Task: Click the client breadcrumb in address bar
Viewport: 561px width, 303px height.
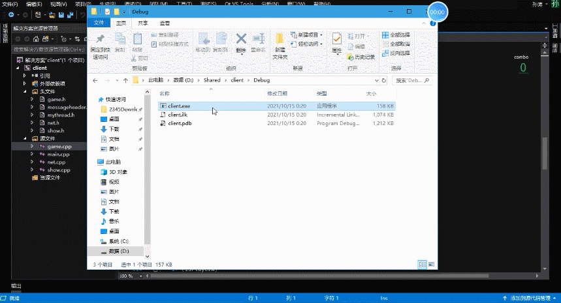Action: [x=237, y=80]
